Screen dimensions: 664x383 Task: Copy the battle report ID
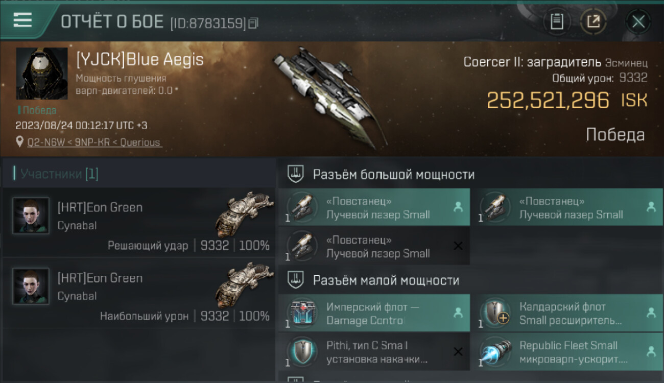(x=253, y=23)
